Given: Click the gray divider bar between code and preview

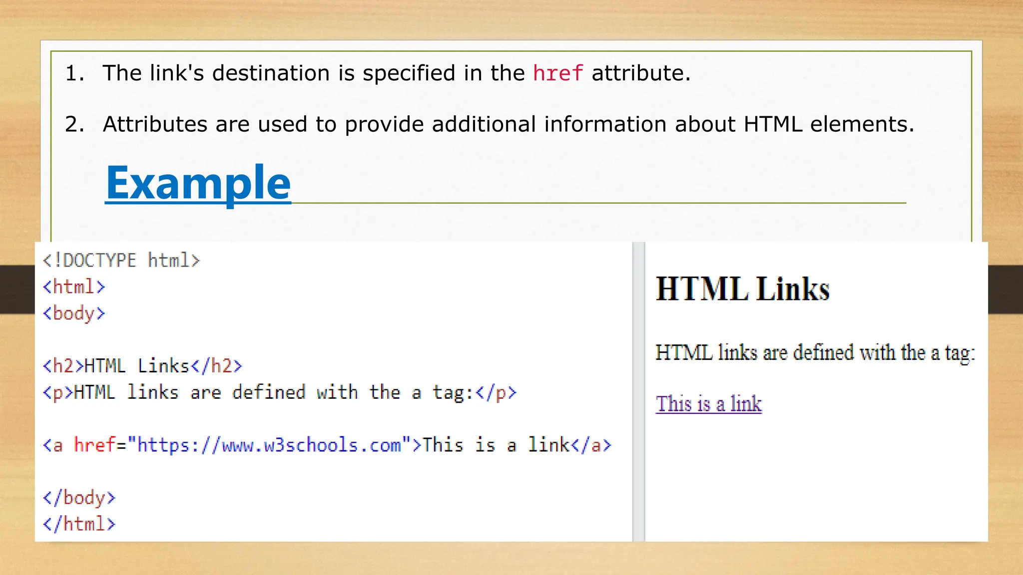Looking at the screenshot, I should (x=639, y=392).
